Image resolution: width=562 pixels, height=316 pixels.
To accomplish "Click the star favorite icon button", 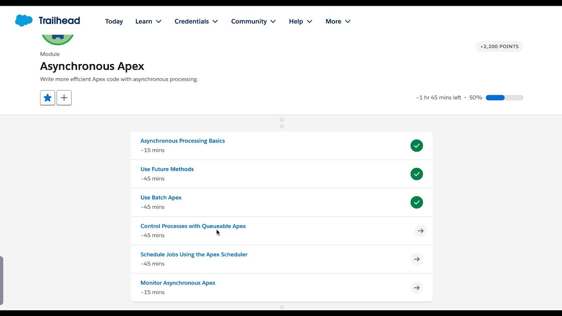I will click(47, 98).
